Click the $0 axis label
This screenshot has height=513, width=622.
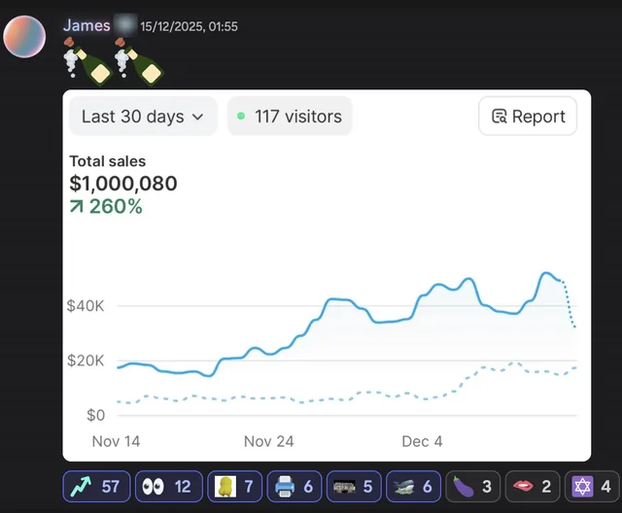95,416
